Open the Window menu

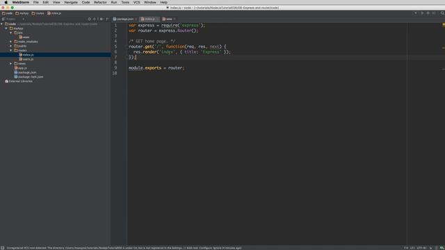coord(150,2)
